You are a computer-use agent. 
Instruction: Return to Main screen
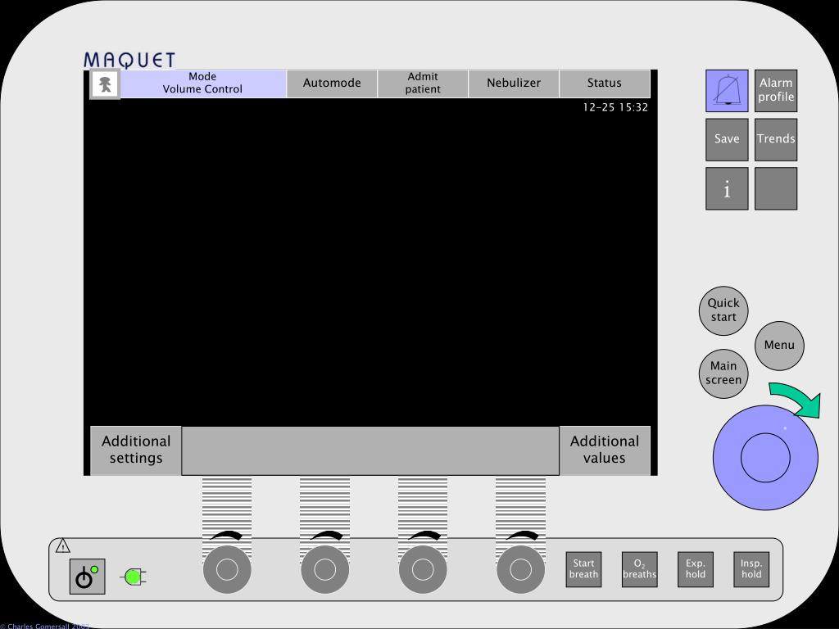coord(723,373)
